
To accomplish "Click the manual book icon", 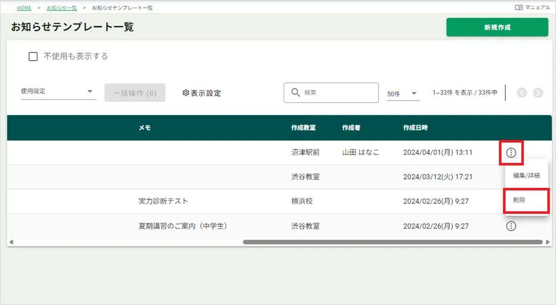I will 519,7.
